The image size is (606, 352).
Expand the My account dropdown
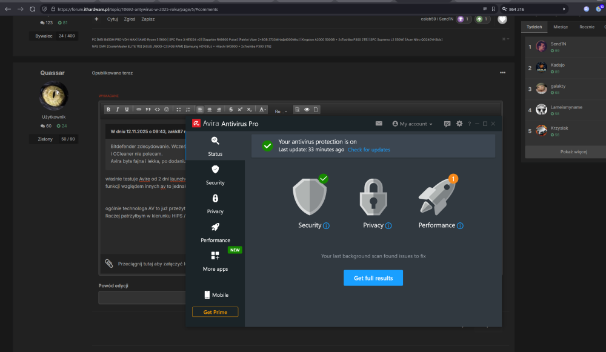[x=412, y=124]
